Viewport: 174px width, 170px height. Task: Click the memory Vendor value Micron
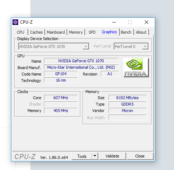click(128, 111)
